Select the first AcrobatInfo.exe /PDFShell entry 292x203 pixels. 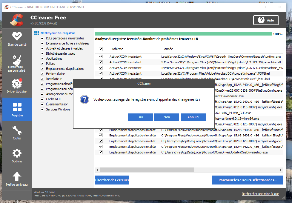[x=215, y=73]
